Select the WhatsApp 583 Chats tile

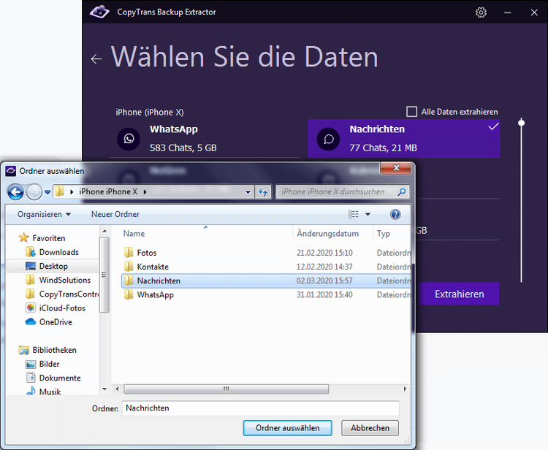pos(205,138)
